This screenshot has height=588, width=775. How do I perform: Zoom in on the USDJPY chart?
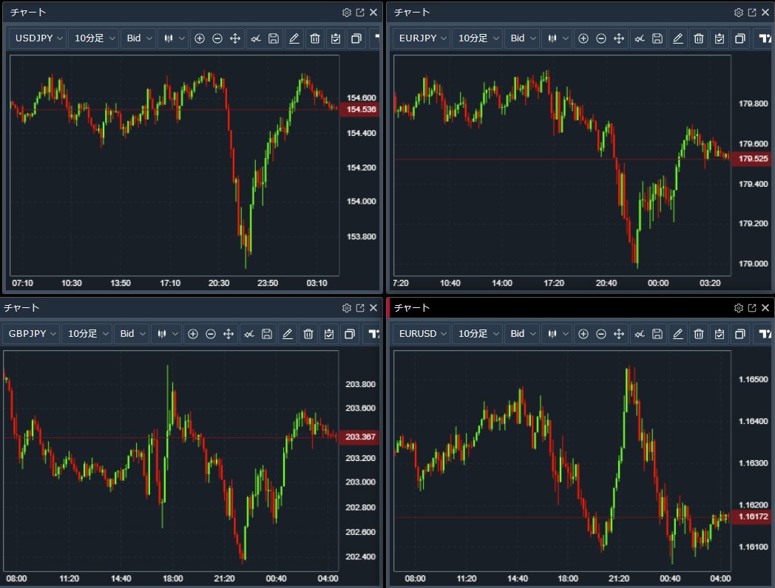coord(200,38)
